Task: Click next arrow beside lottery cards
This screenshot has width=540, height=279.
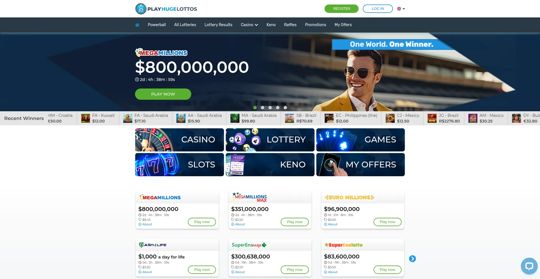Action: pyautogui.click(x=412, y=258)
